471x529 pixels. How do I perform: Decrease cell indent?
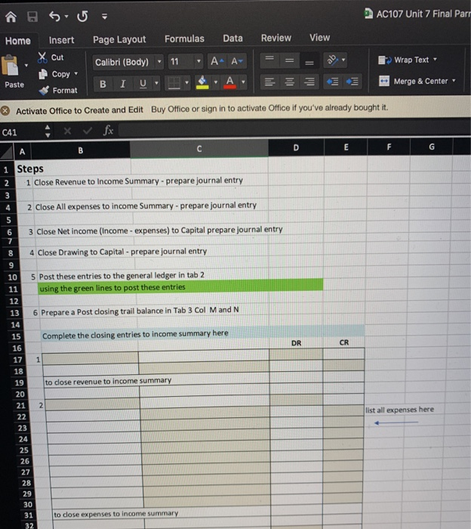point(332,82)
